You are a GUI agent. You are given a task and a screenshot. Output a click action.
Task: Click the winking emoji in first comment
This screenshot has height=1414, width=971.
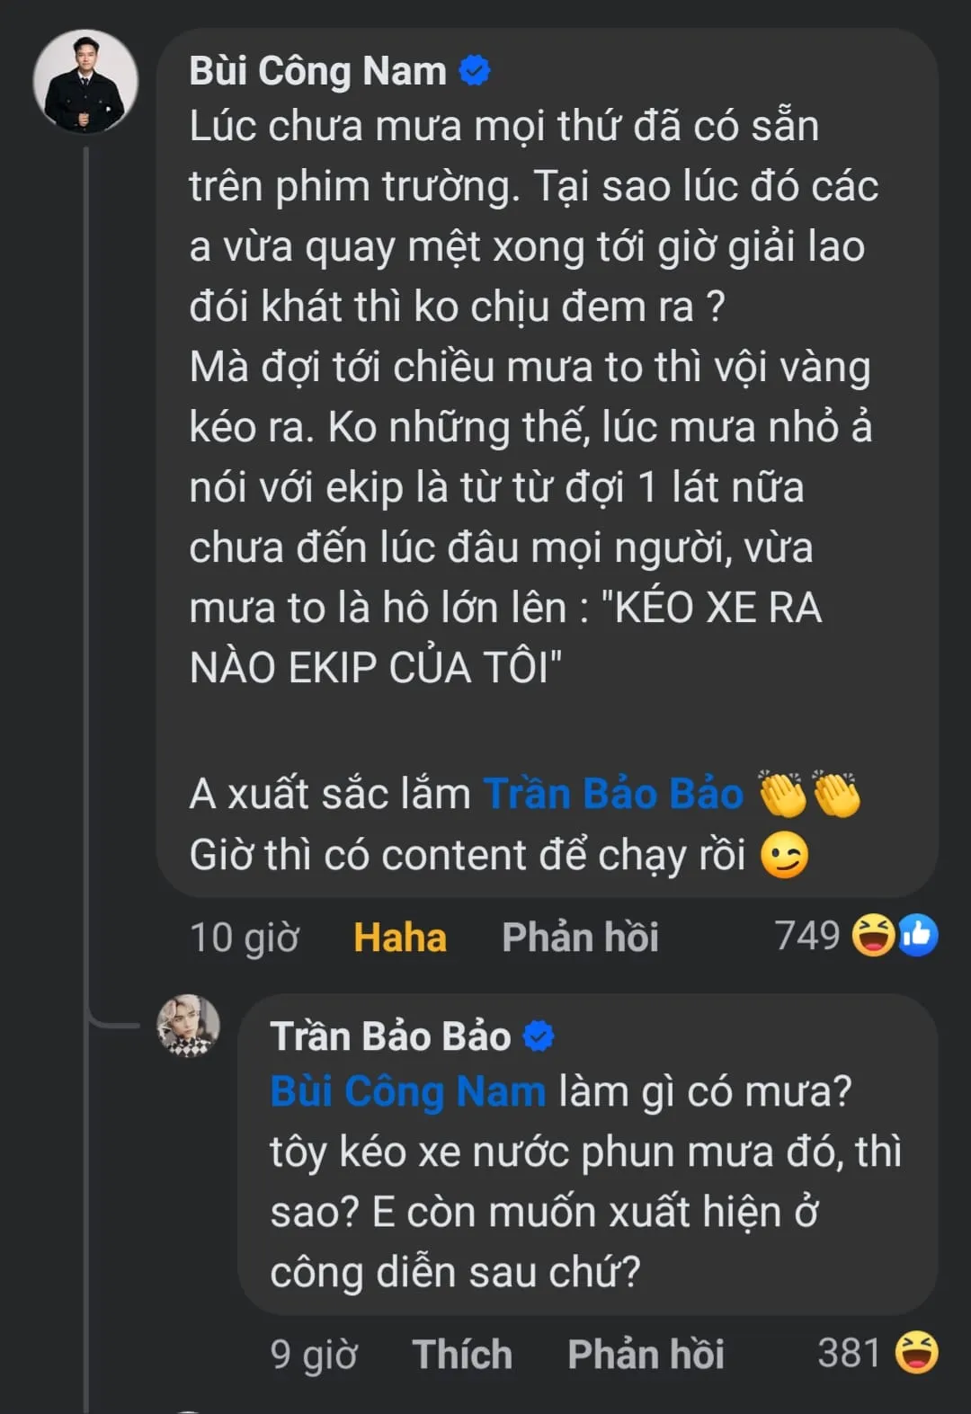(x=784, y=856)
